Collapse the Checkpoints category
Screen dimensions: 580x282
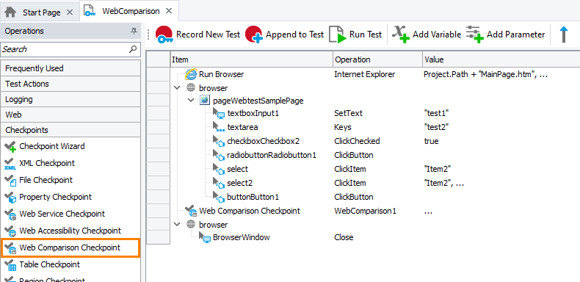[70, 130]
